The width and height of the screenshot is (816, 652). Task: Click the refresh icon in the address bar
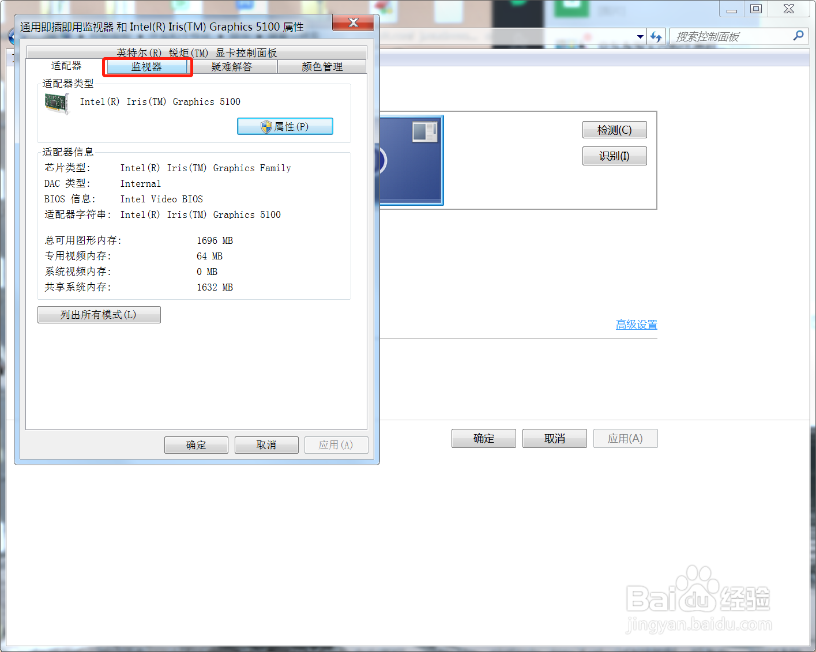click(656, 36)
